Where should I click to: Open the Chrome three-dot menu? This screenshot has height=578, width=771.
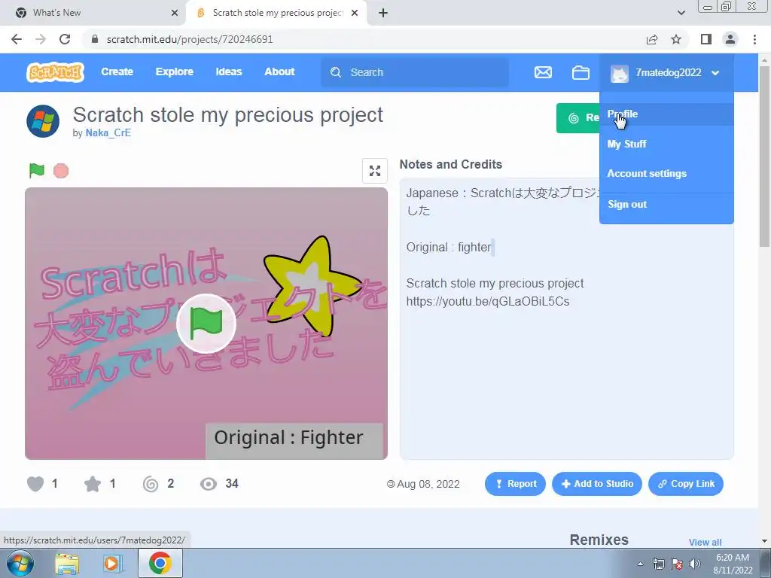click(754, 39)
